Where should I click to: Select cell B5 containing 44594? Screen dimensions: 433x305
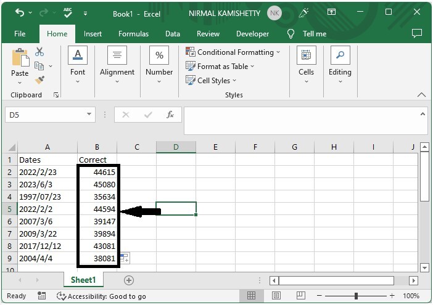97,209
